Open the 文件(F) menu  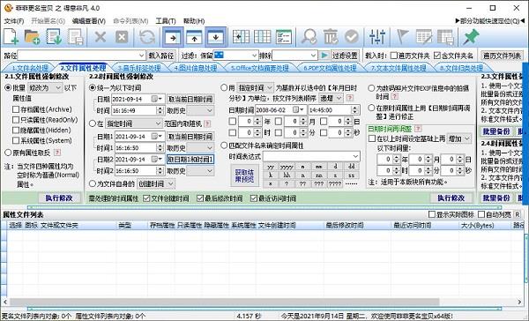(x=14, y=21)
